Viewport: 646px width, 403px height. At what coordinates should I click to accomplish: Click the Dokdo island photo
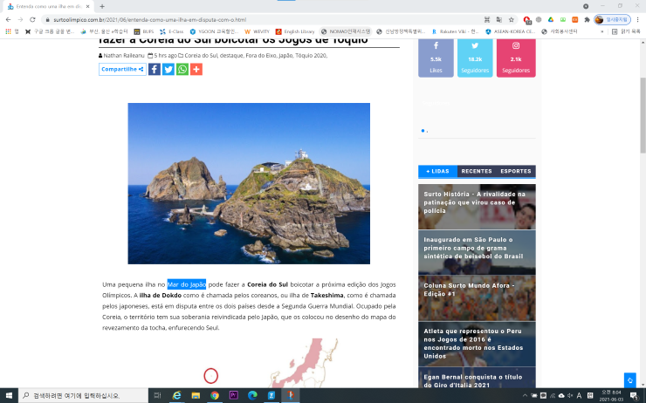pos(249,183)
